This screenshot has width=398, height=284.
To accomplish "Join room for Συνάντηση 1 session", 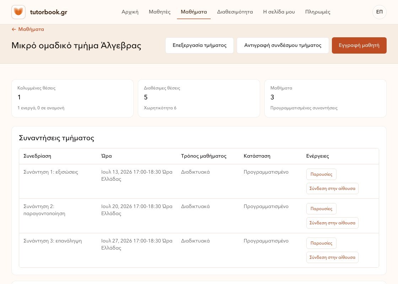I will tap(332, 189).
